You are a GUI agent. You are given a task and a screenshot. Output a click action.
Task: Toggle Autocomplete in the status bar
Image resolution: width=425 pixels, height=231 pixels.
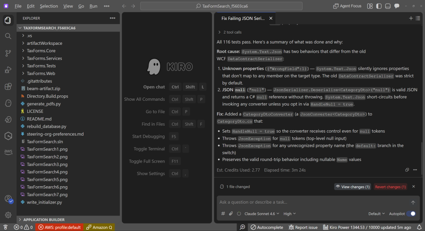click(267, 227)
